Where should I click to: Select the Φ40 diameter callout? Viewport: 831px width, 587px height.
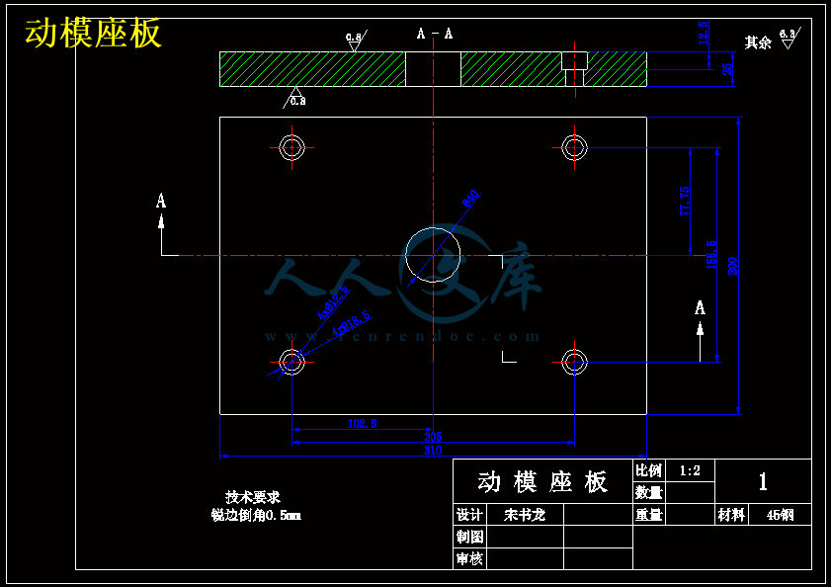[x=470, y=198]
